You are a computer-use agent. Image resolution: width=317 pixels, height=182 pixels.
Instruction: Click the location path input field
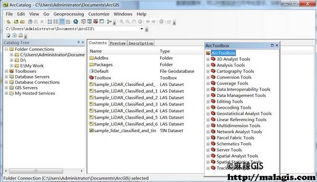pyautogui.click(x=74, y=29)
